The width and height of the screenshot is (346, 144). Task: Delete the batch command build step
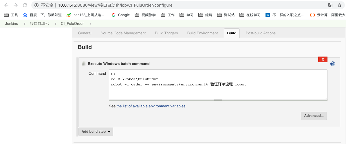coord(323,59)
